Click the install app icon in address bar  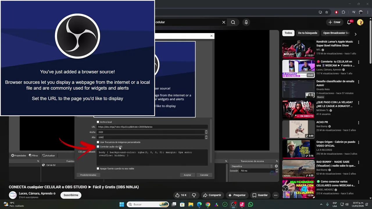pyautogui.click(x=320, y=12)
